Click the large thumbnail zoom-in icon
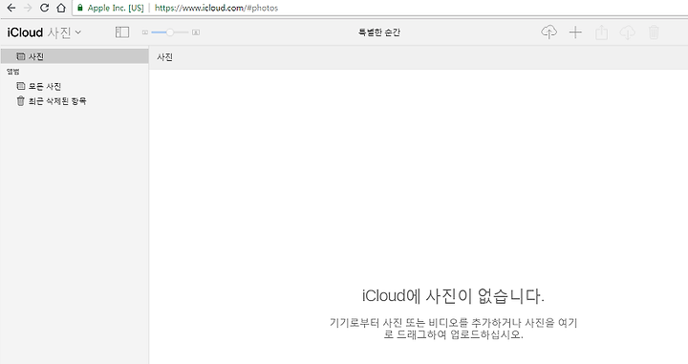 196,32
